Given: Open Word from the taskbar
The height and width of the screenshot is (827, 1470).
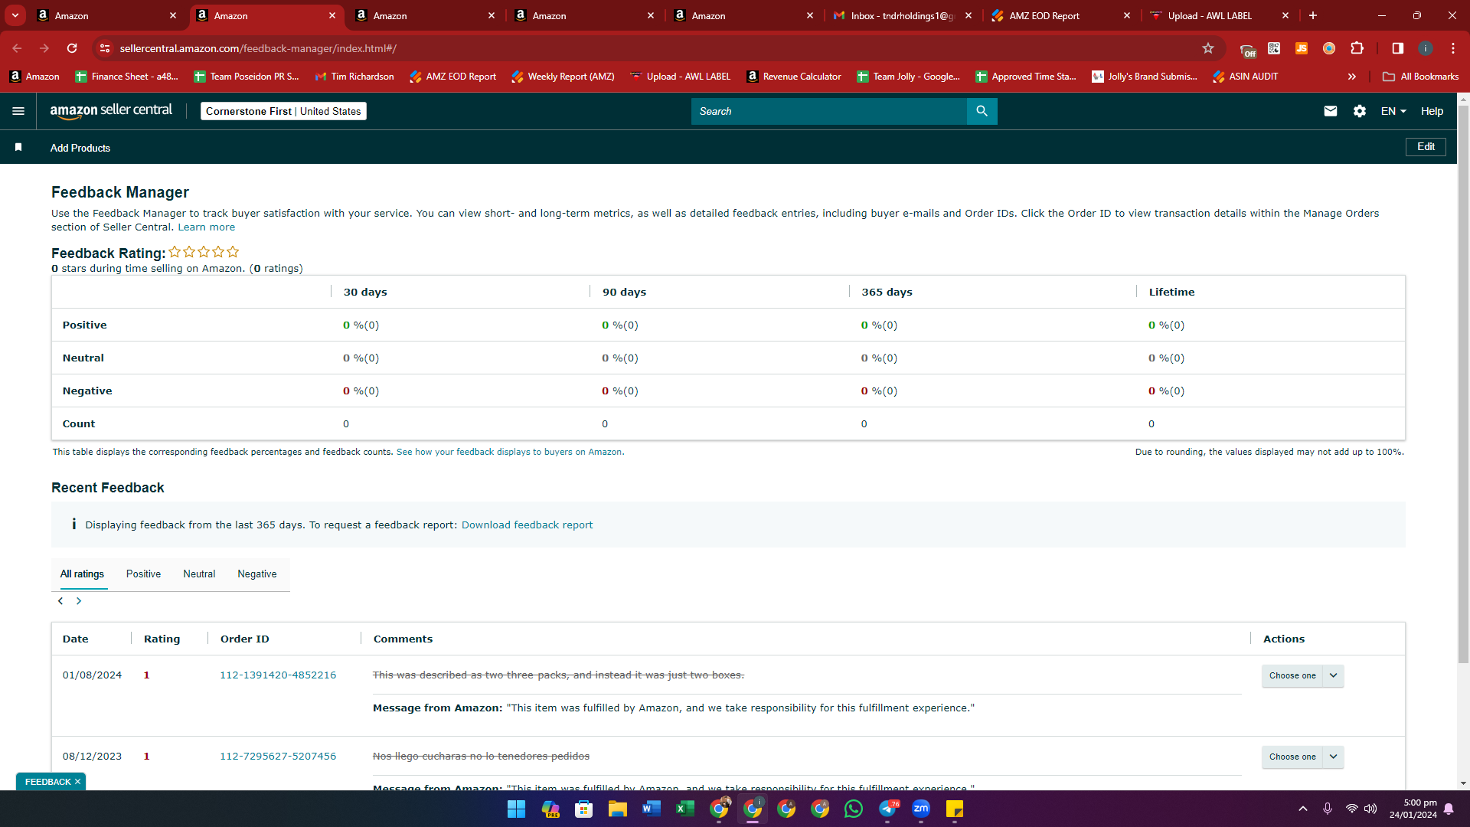Looking at the screenshot, I should click(652, 809).
